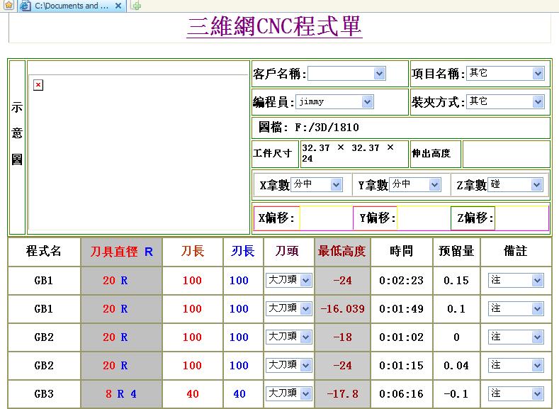Open the 客戶名稱 dropdown

[x=346, y=74]
